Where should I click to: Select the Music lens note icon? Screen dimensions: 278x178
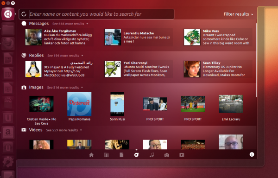pyautogui.click(x=152, y=155)
